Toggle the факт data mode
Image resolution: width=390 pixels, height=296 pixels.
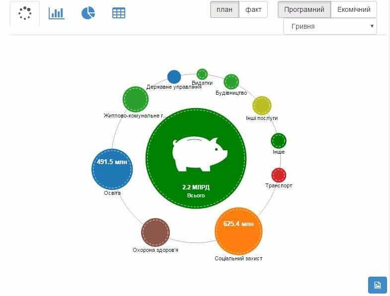pos(253,9)
